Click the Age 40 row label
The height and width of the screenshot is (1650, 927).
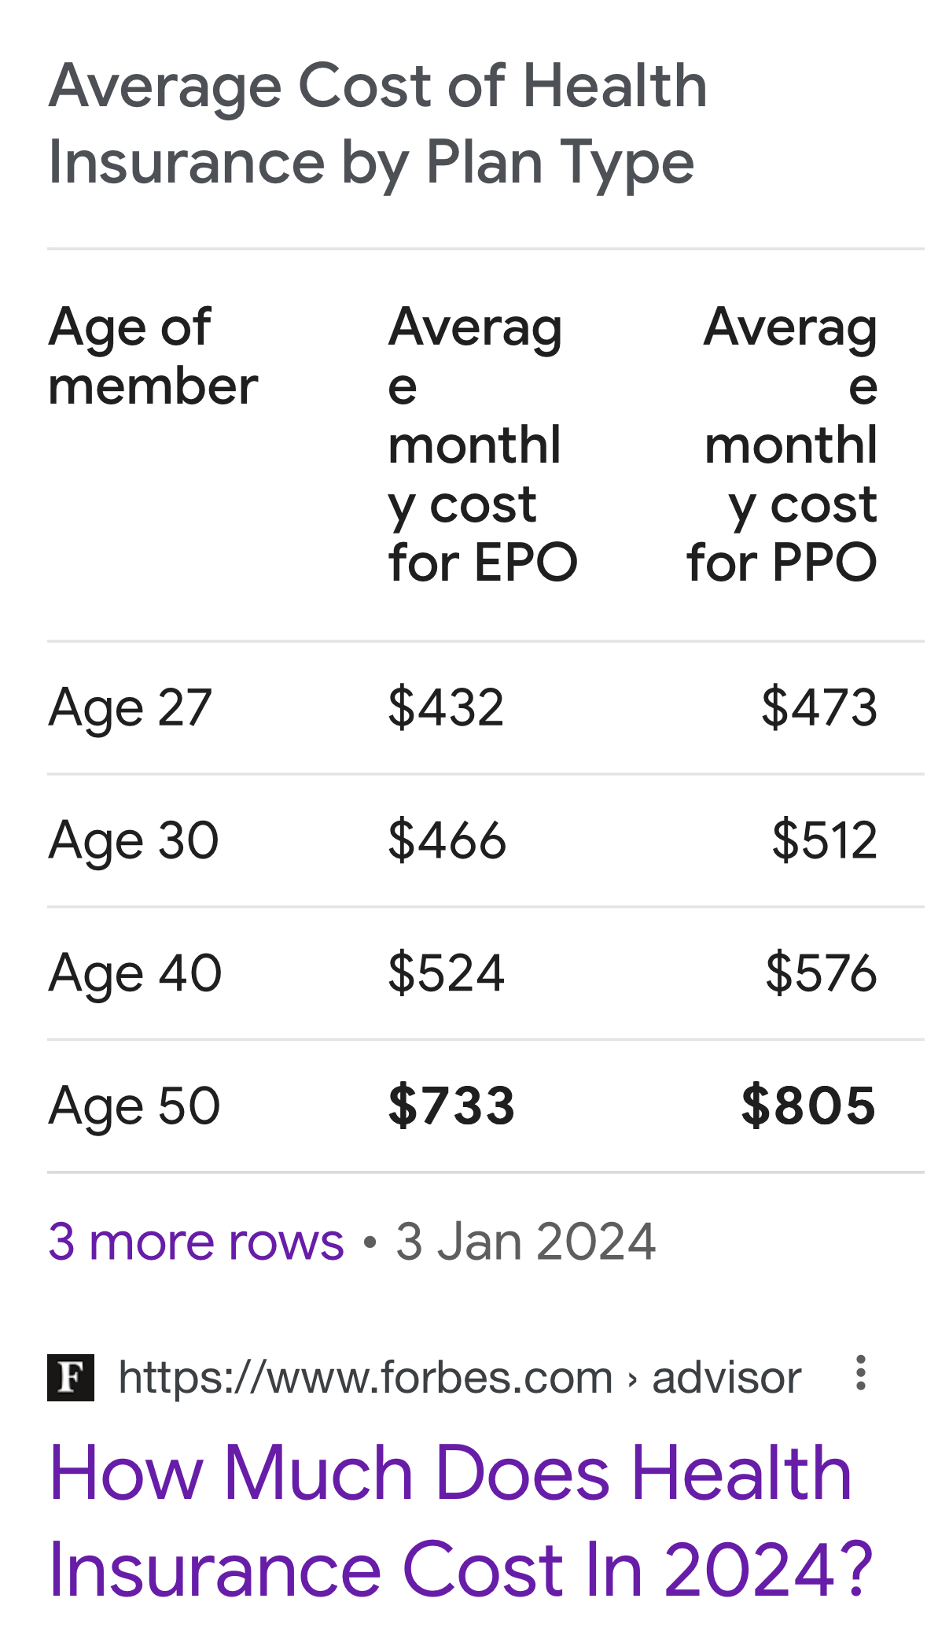click(x=135, y=973)
